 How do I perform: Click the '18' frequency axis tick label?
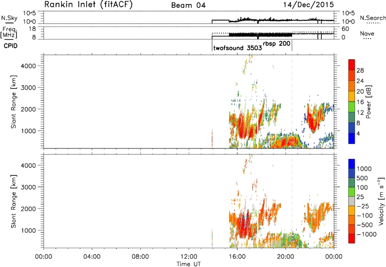[32, 29]
